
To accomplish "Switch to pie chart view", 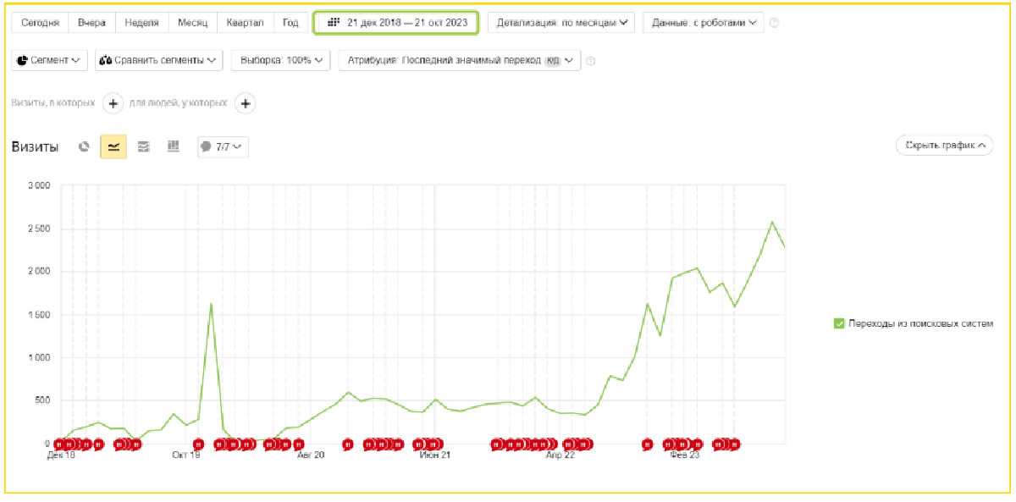I will point(84,146).
